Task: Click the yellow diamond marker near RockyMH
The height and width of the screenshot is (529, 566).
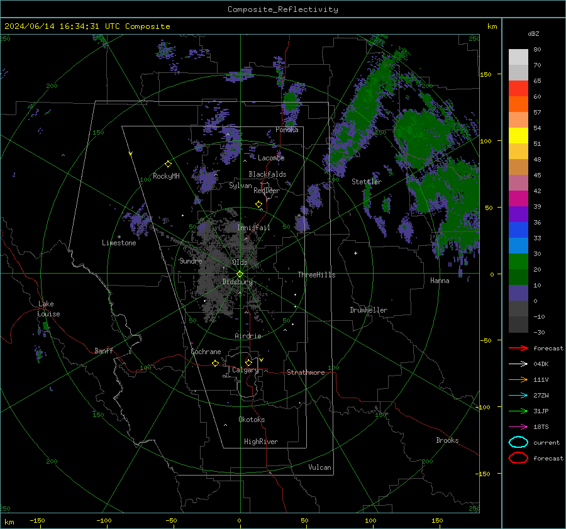Action: (168, 164)
